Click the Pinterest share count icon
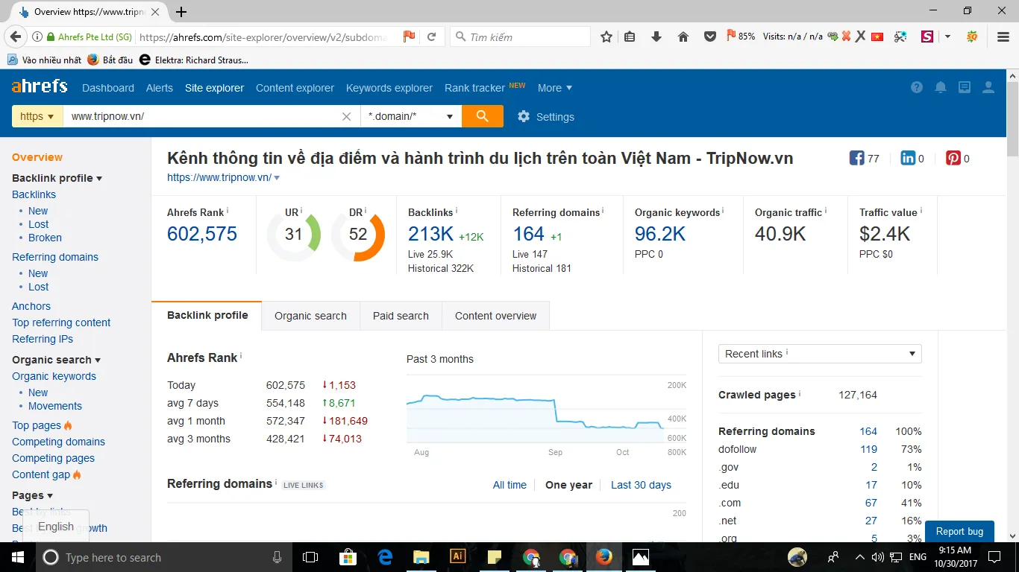The image size is (1019, 572). (953, 158)
